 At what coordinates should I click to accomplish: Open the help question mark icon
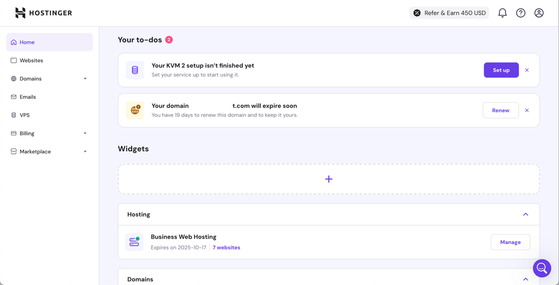tap(521, 13)
